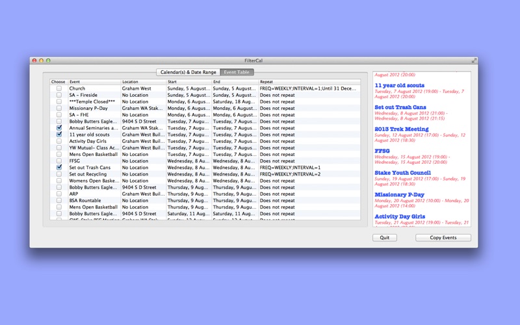Toggle the Annual Seminaries event checkbox off
The image size is (520, 325).
pos(59,128)
